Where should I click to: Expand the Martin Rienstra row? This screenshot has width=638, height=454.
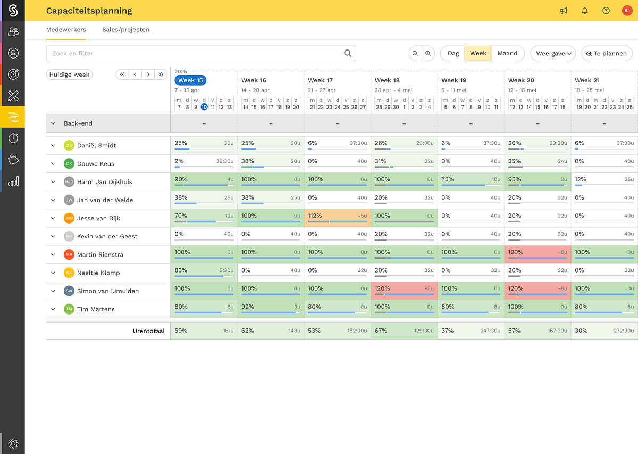53,254
